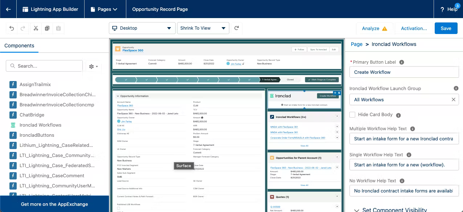
Task: Click info icon beside No Workflow Help Text
Action: 402,181
